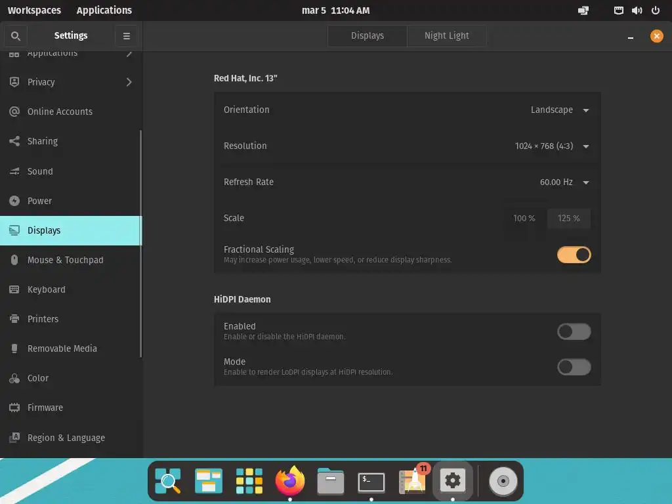Screen dimensions: 672x504
Task: Open the clock and calendar in top bar
Action: (335, 10)
